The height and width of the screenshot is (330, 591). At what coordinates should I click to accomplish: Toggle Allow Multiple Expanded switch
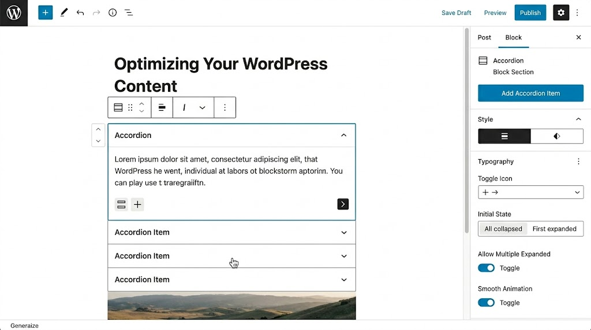tap(486, 268)
